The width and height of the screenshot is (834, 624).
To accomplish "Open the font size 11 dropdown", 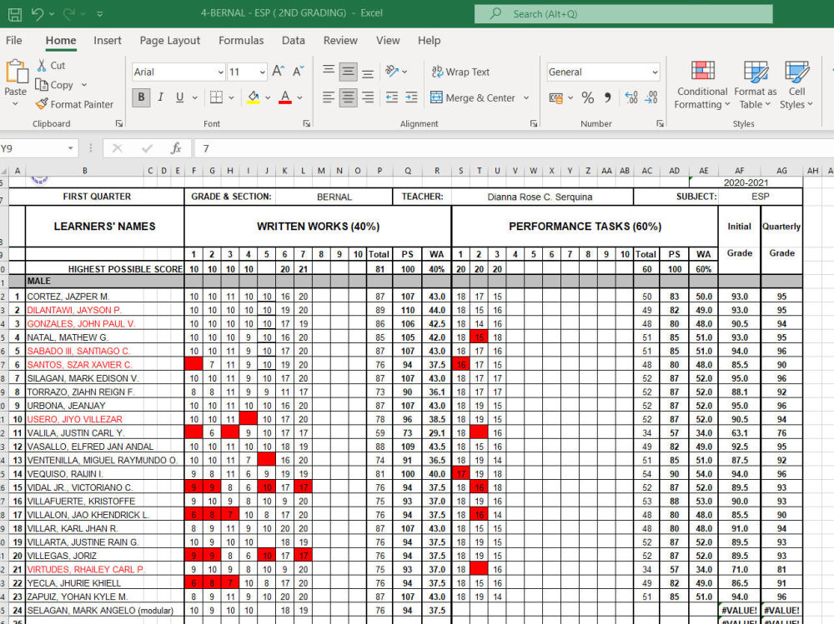I will click(262, 72).
